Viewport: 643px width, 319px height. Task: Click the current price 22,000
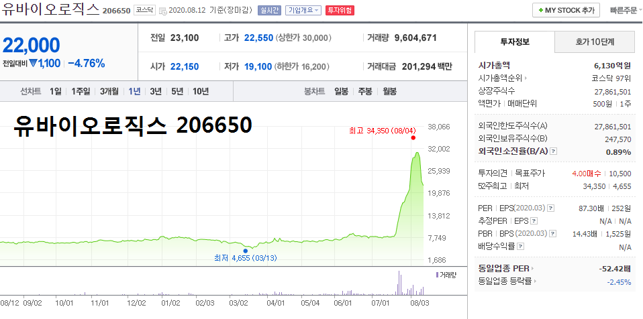[x=31, y=45]
